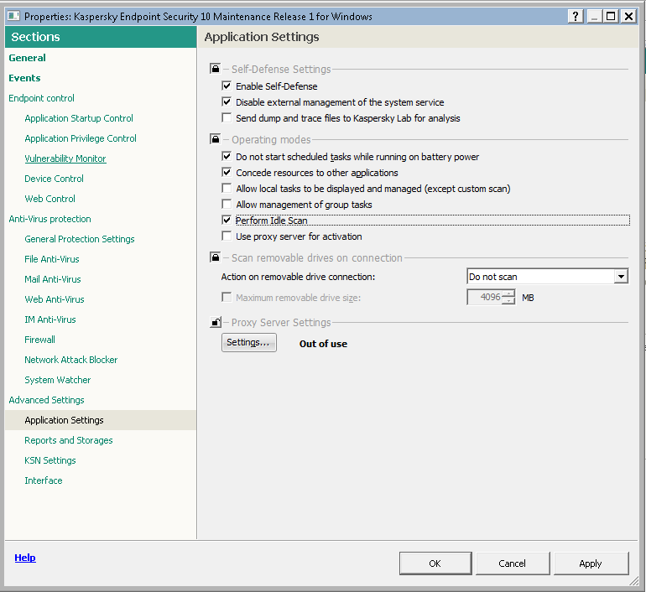Image resolution: width=646 pixels, height=592 pixels.
Task: Toggle the Scan removable drives lock icon
Action: click(215, 257)
